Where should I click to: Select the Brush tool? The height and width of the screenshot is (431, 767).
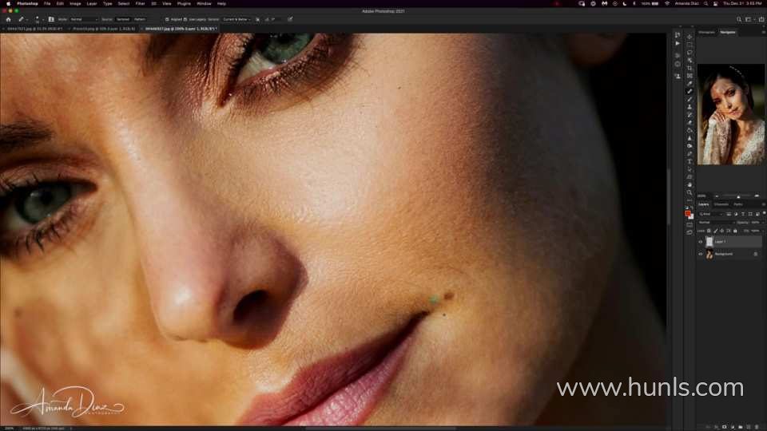pyautogui.click(x=690, y=99)
